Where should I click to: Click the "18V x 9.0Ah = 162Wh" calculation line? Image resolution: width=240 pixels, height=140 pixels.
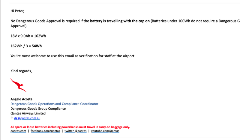pyautogui.click(x=28, y=36)
